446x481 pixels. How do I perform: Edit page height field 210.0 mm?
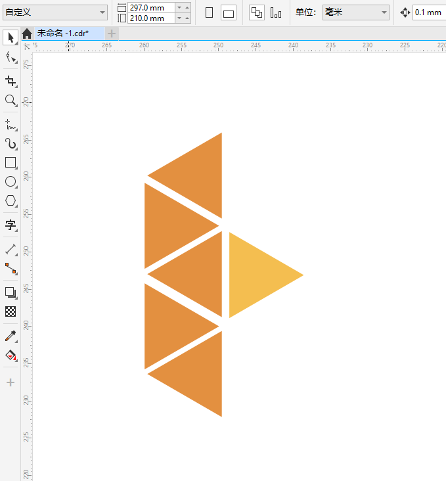[151, 18]
